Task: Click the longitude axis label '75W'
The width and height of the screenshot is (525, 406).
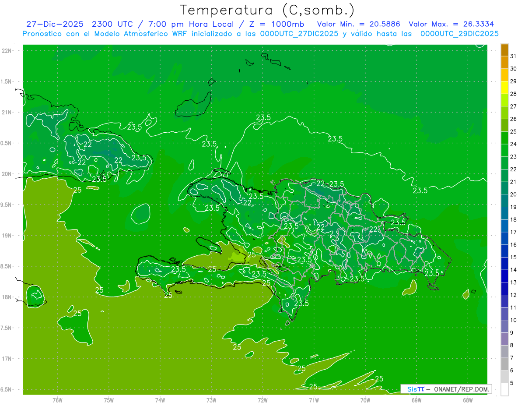Action: pyautogui.click(x=108, y=400)
